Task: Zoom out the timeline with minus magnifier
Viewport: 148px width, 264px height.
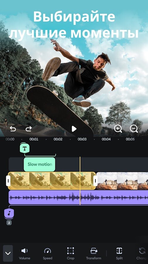Action: 134,129
